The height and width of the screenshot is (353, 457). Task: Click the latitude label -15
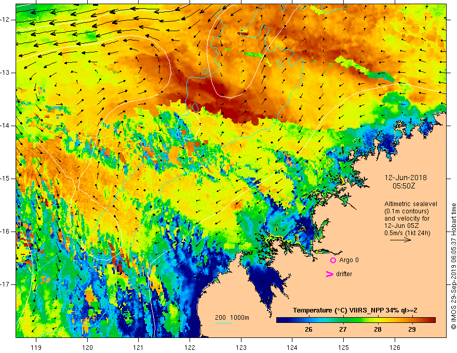5,179
